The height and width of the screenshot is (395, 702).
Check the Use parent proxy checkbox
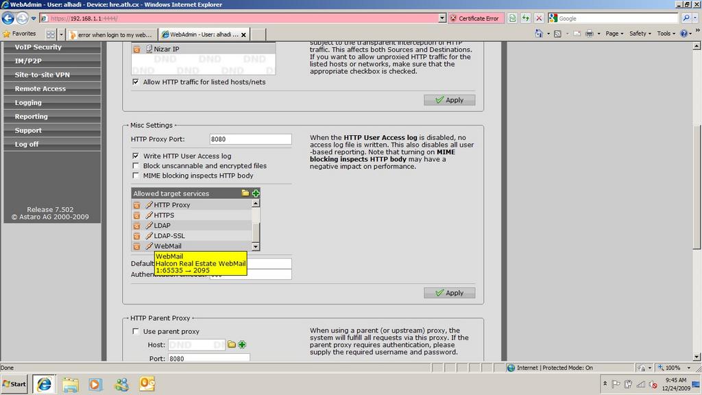point(136,332)
